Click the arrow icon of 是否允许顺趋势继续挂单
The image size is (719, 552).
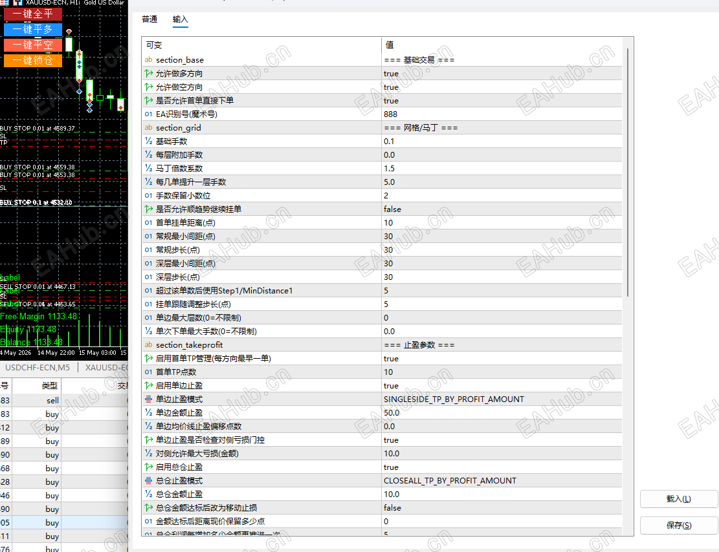click(x=149, y=209)
